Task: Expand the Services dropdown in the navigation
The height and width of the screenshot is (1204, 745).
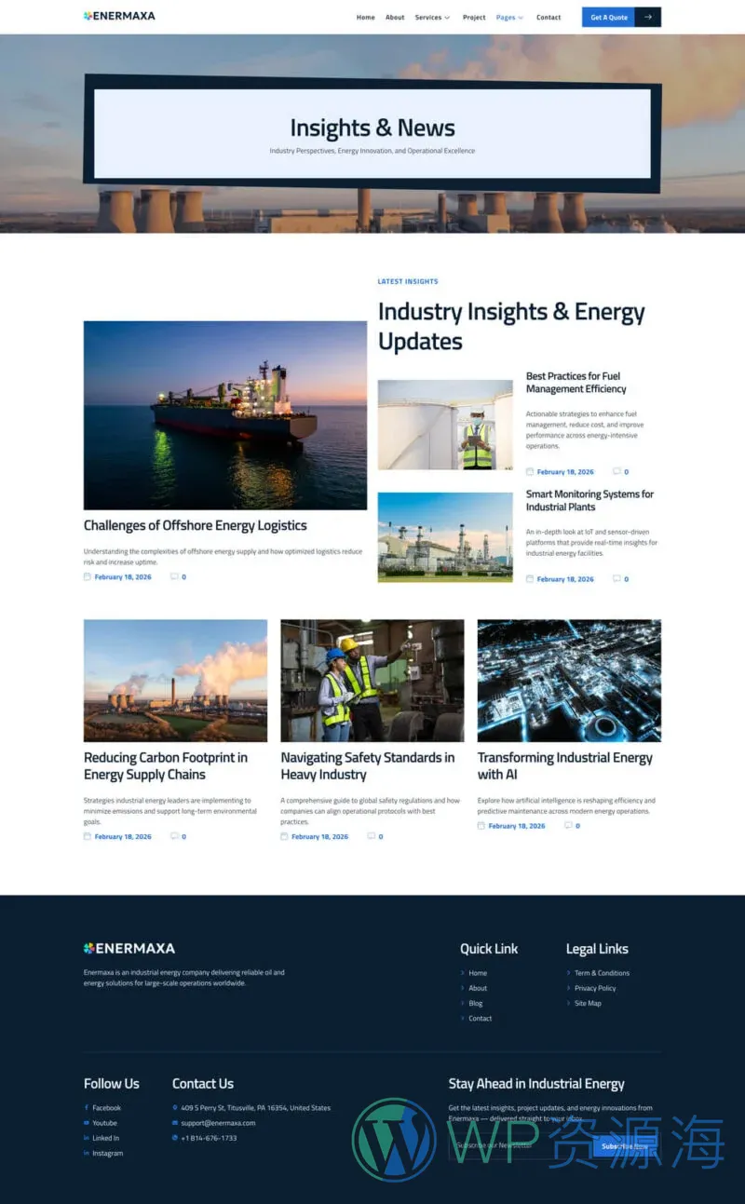Action: click(x=432, y=17)
